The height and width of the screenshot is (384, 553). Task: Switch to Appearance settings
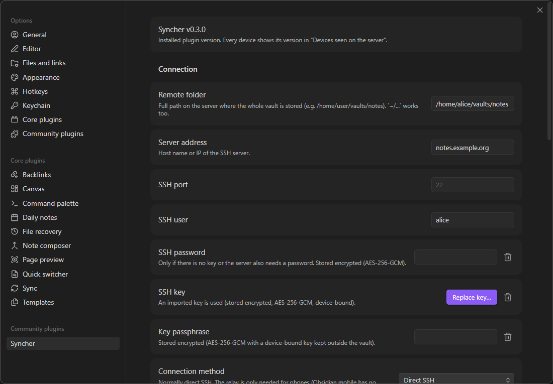pos(63,77)
